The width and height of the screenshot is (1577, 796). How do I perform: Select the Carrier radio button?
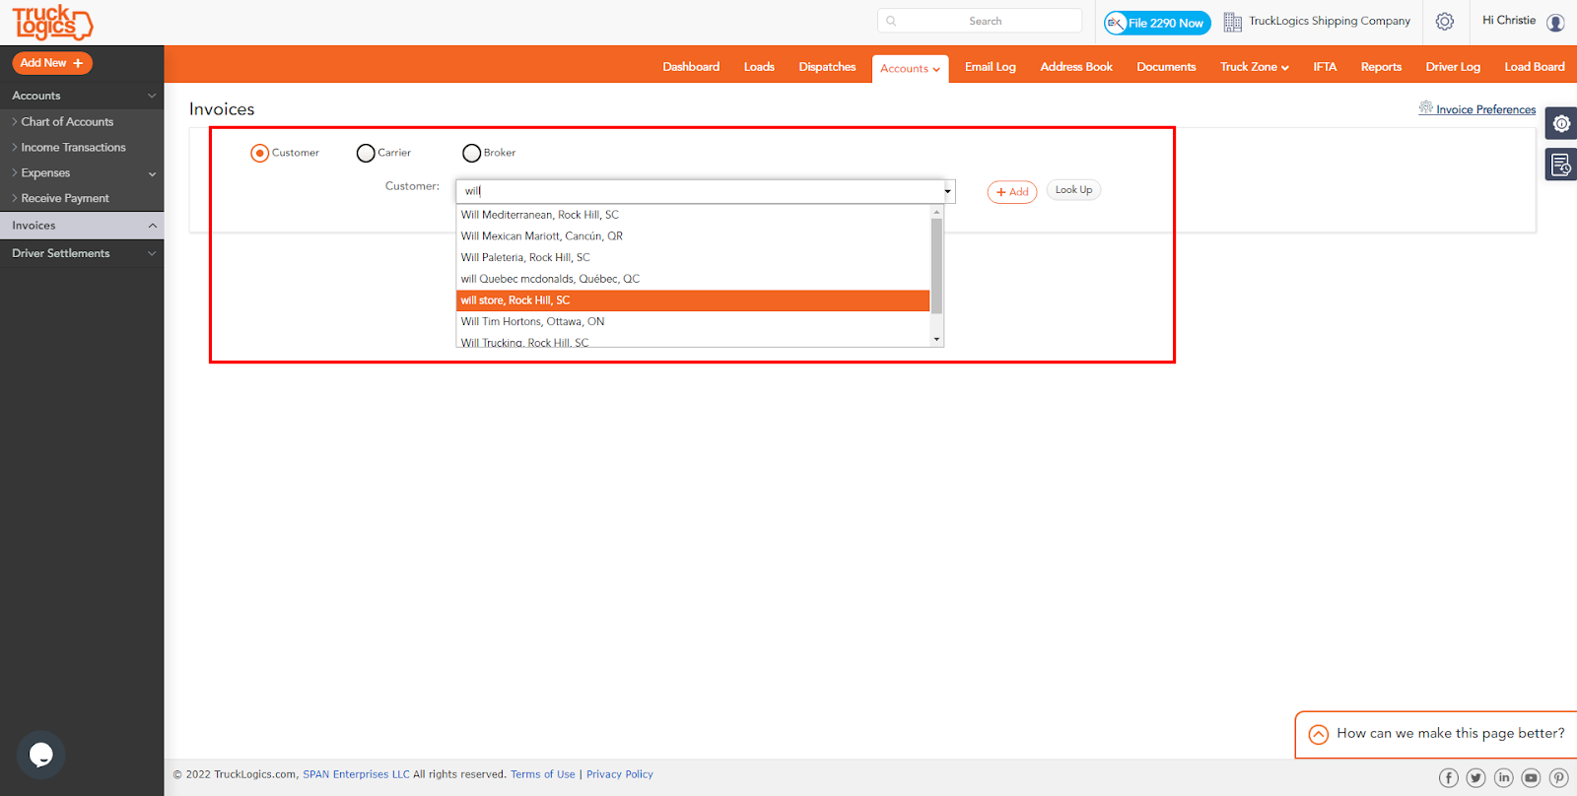coord(366,153)
